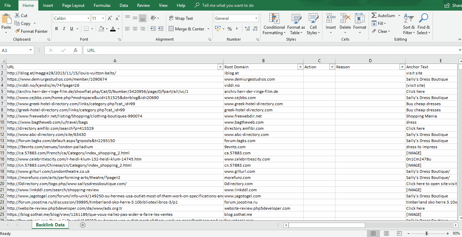The height and width of the screenshot is (237, 462).
Task: Click the Copy icon
Action: (17, 24)
